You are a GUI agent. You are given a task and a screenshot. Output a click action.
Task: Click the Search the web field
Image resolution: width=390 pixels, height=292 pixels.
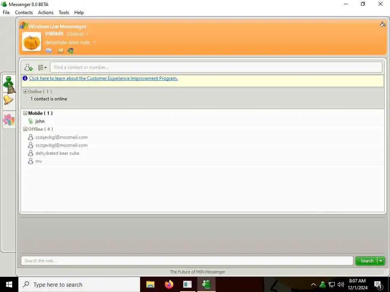point(187,261)
